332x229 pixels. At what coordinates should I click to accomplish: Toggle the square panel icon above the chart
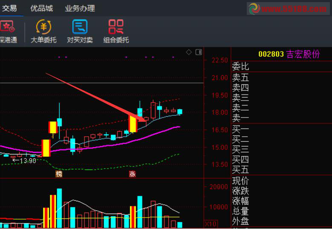pos(199,52)
